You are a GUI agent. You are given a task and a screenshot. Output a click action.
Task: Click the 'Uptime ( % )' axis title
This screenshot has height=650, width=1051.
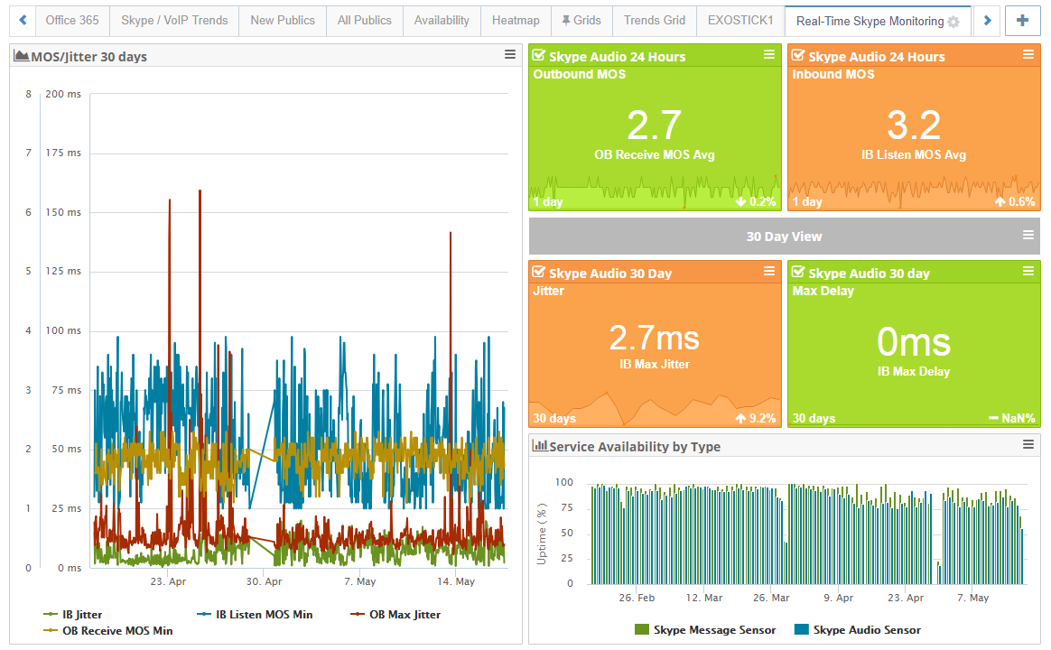pyautogui.click(x=542, y=534)
